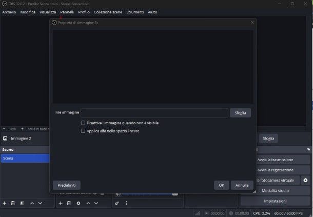Enable 'Disattiva l'immagine quando non è visibile'
The width and height of the screenshot is (313, 217).
pyautogui.click(x=83, y=123)
